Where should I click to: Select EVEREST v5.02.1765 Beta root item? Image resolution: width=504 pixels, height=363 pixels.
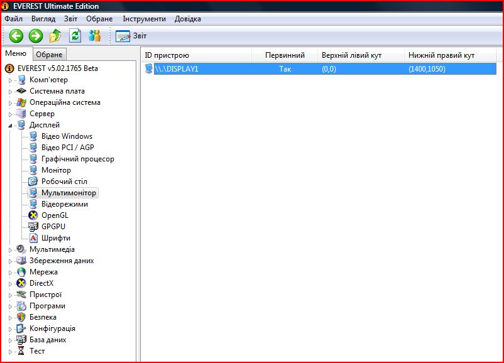58,68
